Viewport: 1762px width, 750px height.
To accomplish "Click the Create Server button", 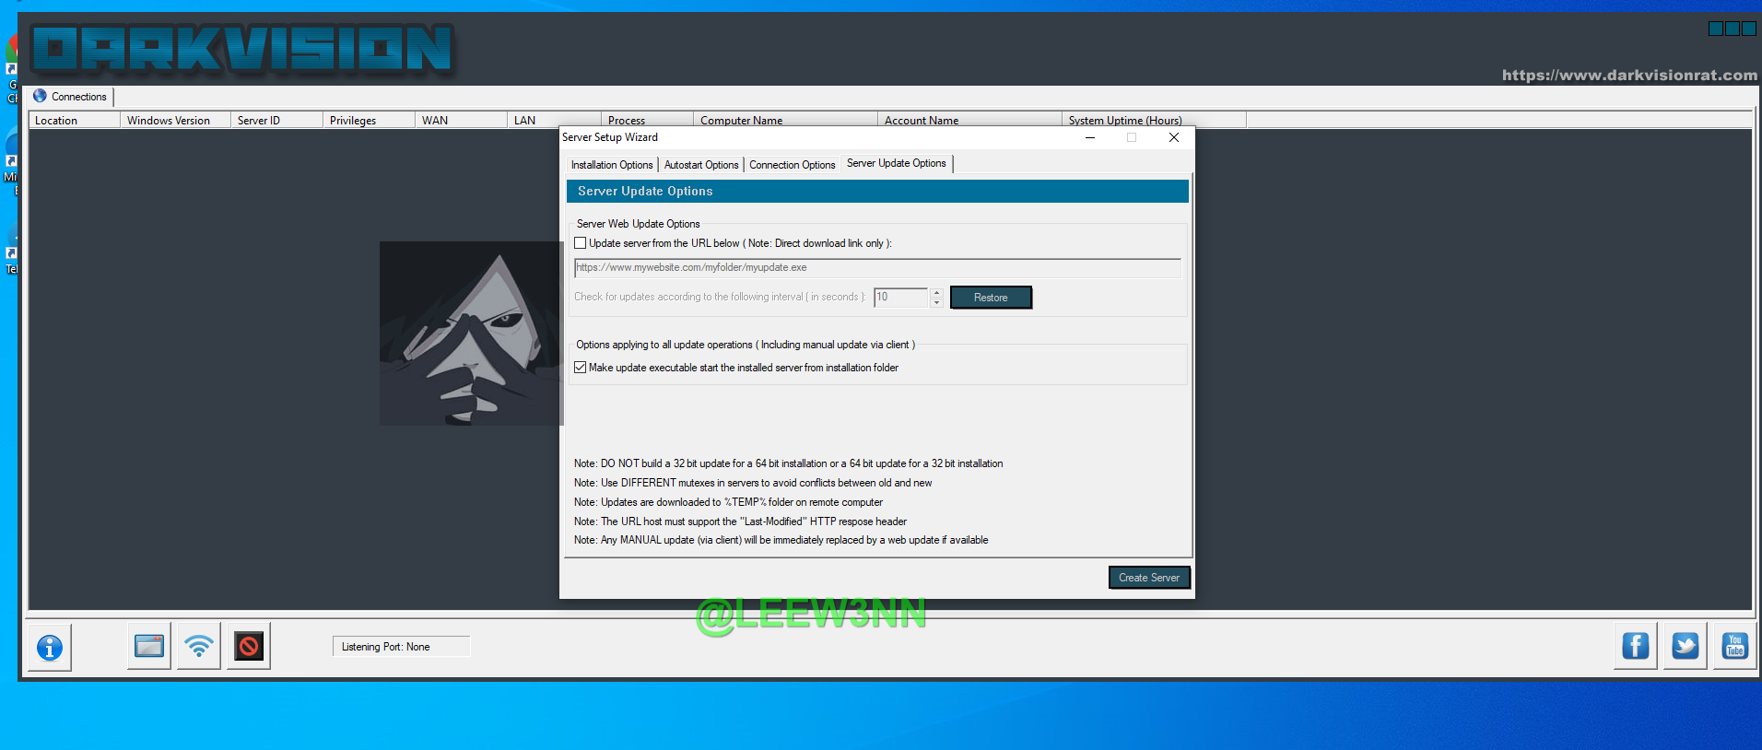I will [1148, 578].
